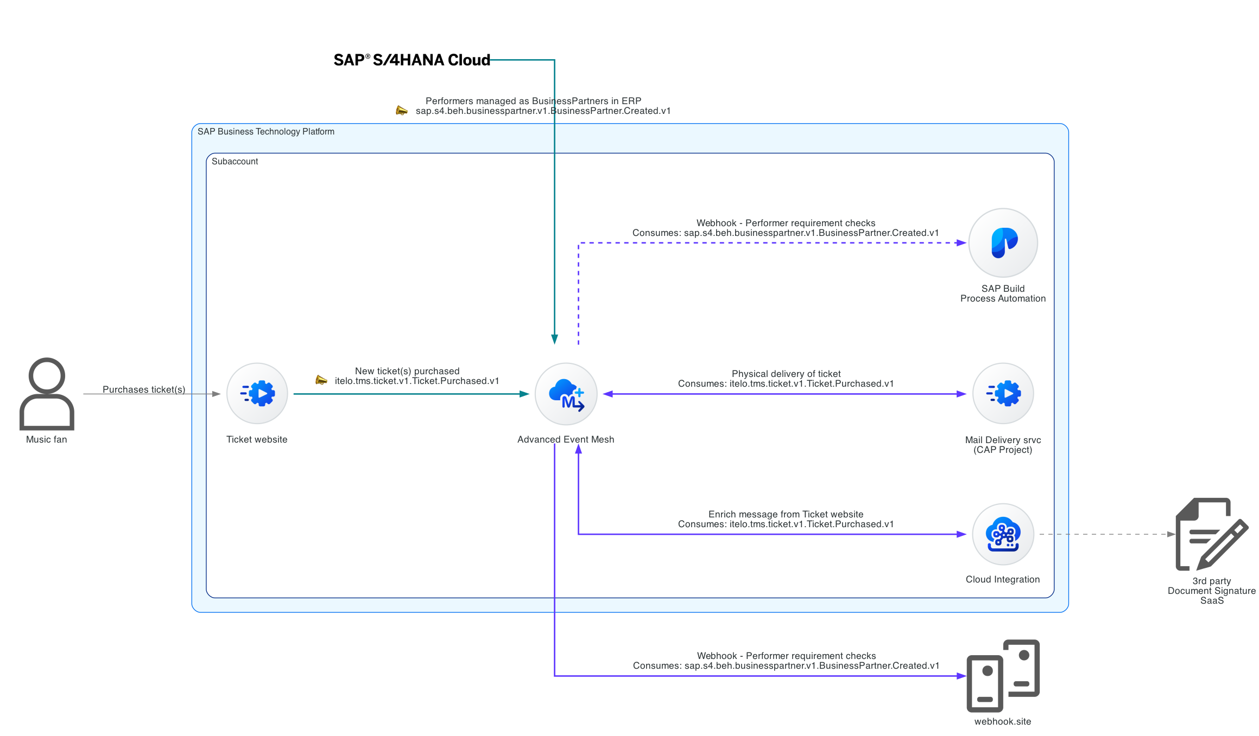The width and height of the screenshot is (1259, 736).
Task: Click the Mail Delivery srvc icon
Action: 1003,393
